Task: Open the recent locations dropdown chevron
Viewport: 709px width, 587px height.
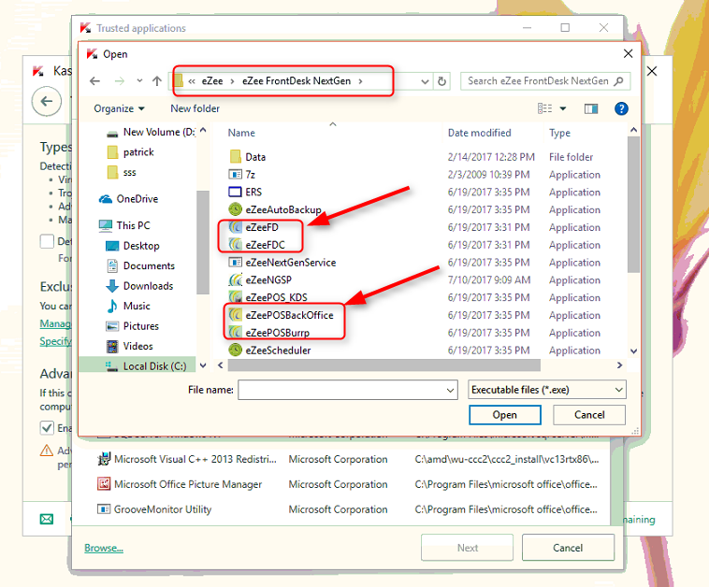Action: tap(139, 81)
